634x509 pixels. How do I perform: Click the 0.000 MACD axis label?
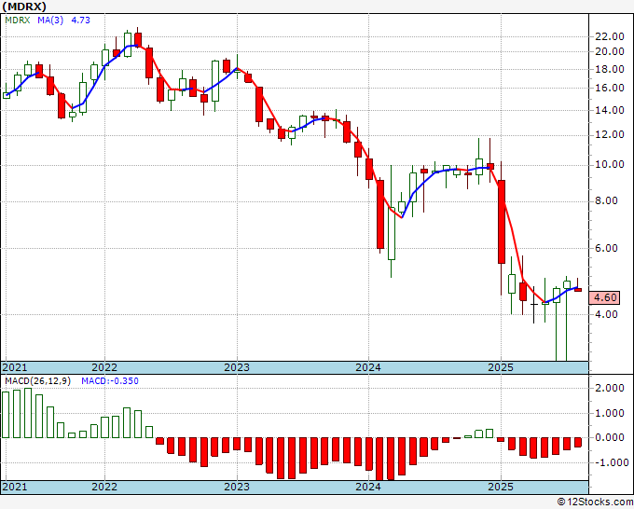point(610,438)
